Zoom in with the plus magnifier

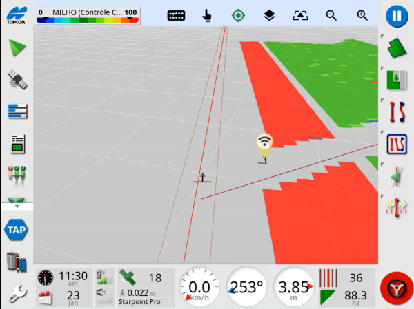click(x=362, y=16)
